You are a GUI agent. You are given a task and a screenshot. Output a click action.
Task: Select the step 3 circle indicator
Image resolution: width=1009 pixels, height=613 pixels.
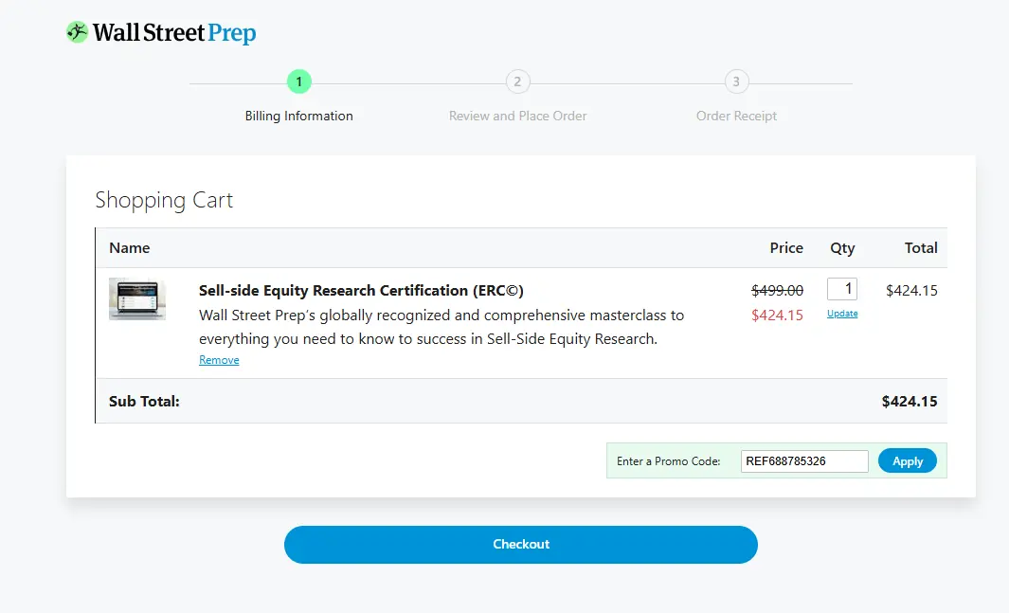[x=736, y=81]
